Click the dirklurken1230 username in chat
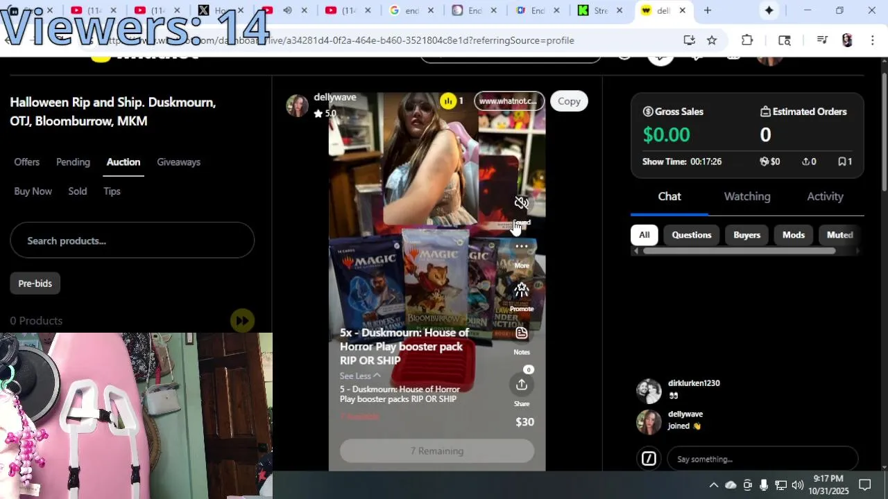Viewport: 888px width, 499px height. (694, 383)
